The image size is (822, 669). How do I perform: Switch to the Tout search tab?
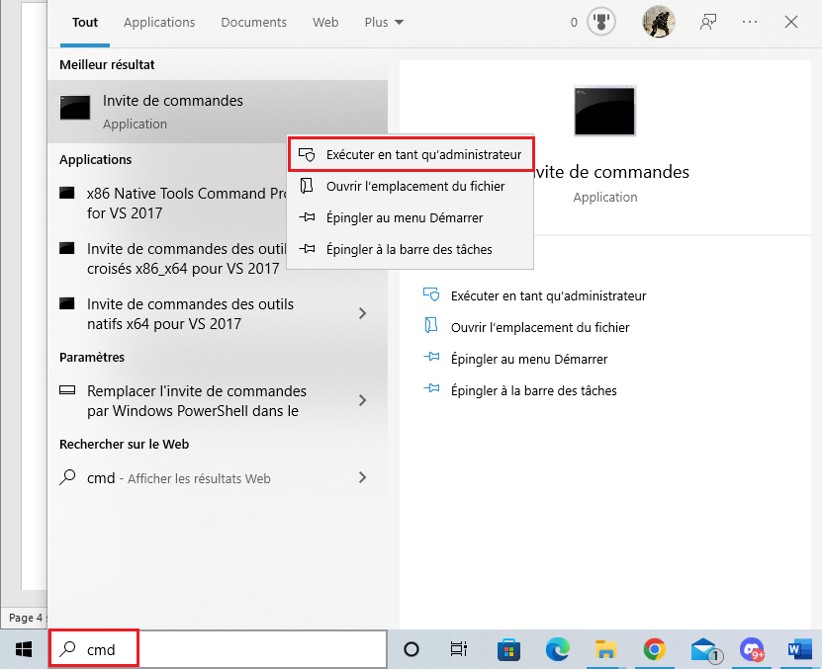pos(85,23)
